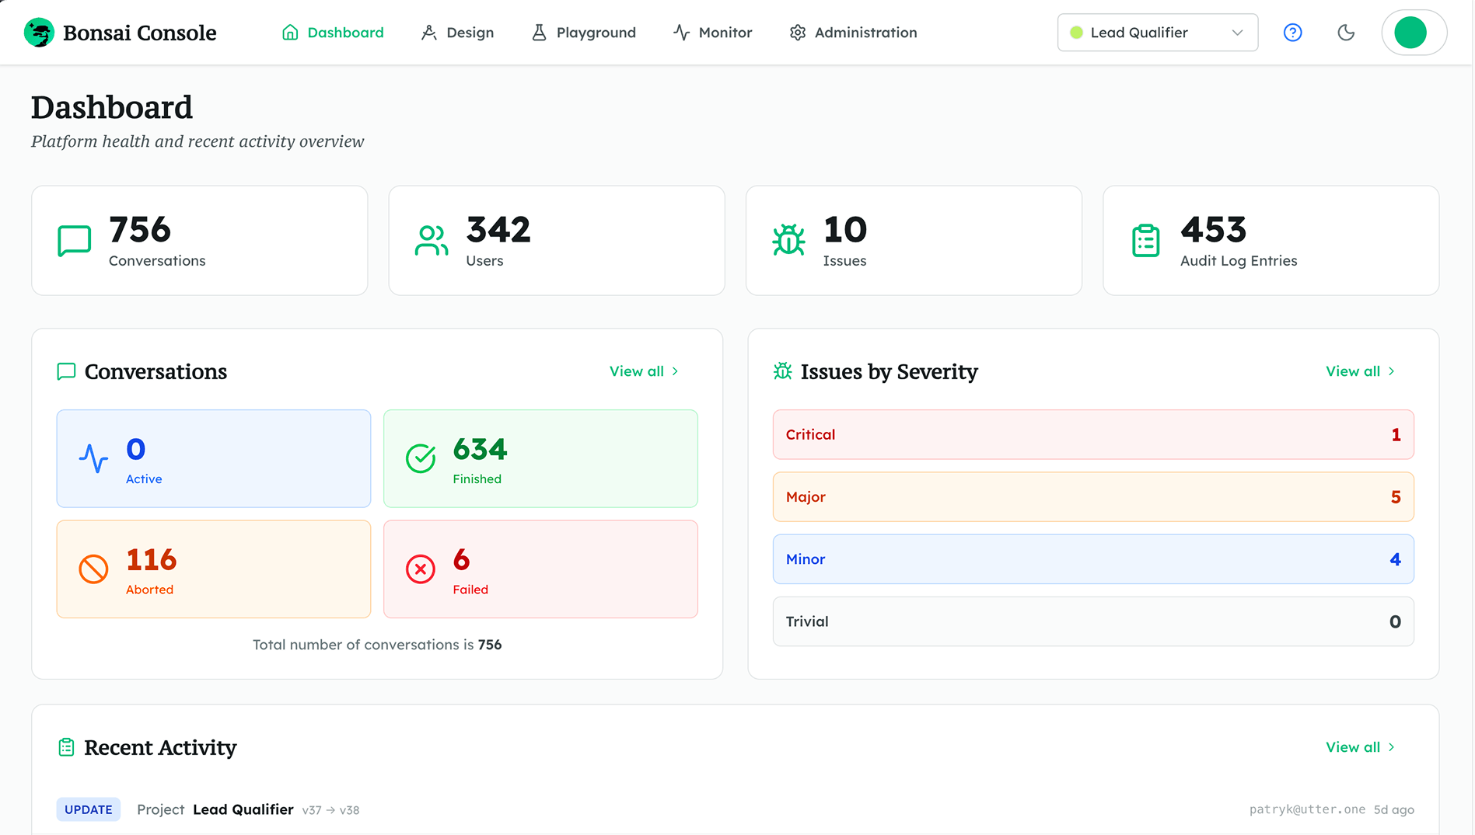Click the green status dot in Lead Qualifier selector
The height and width of the screenshot is (835, 1475).
click(x=1077, y=33)
